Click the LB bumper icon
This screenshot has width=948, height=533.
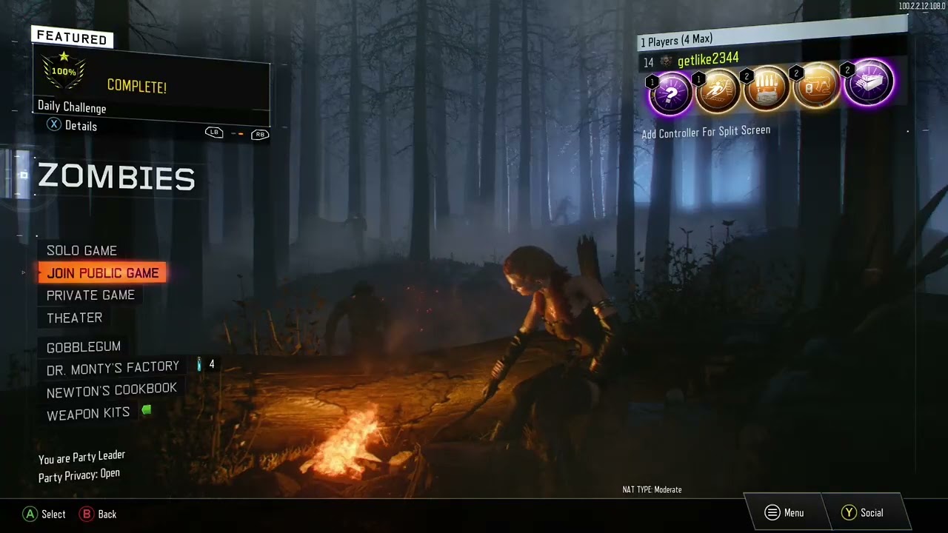[x=213, y=132]
